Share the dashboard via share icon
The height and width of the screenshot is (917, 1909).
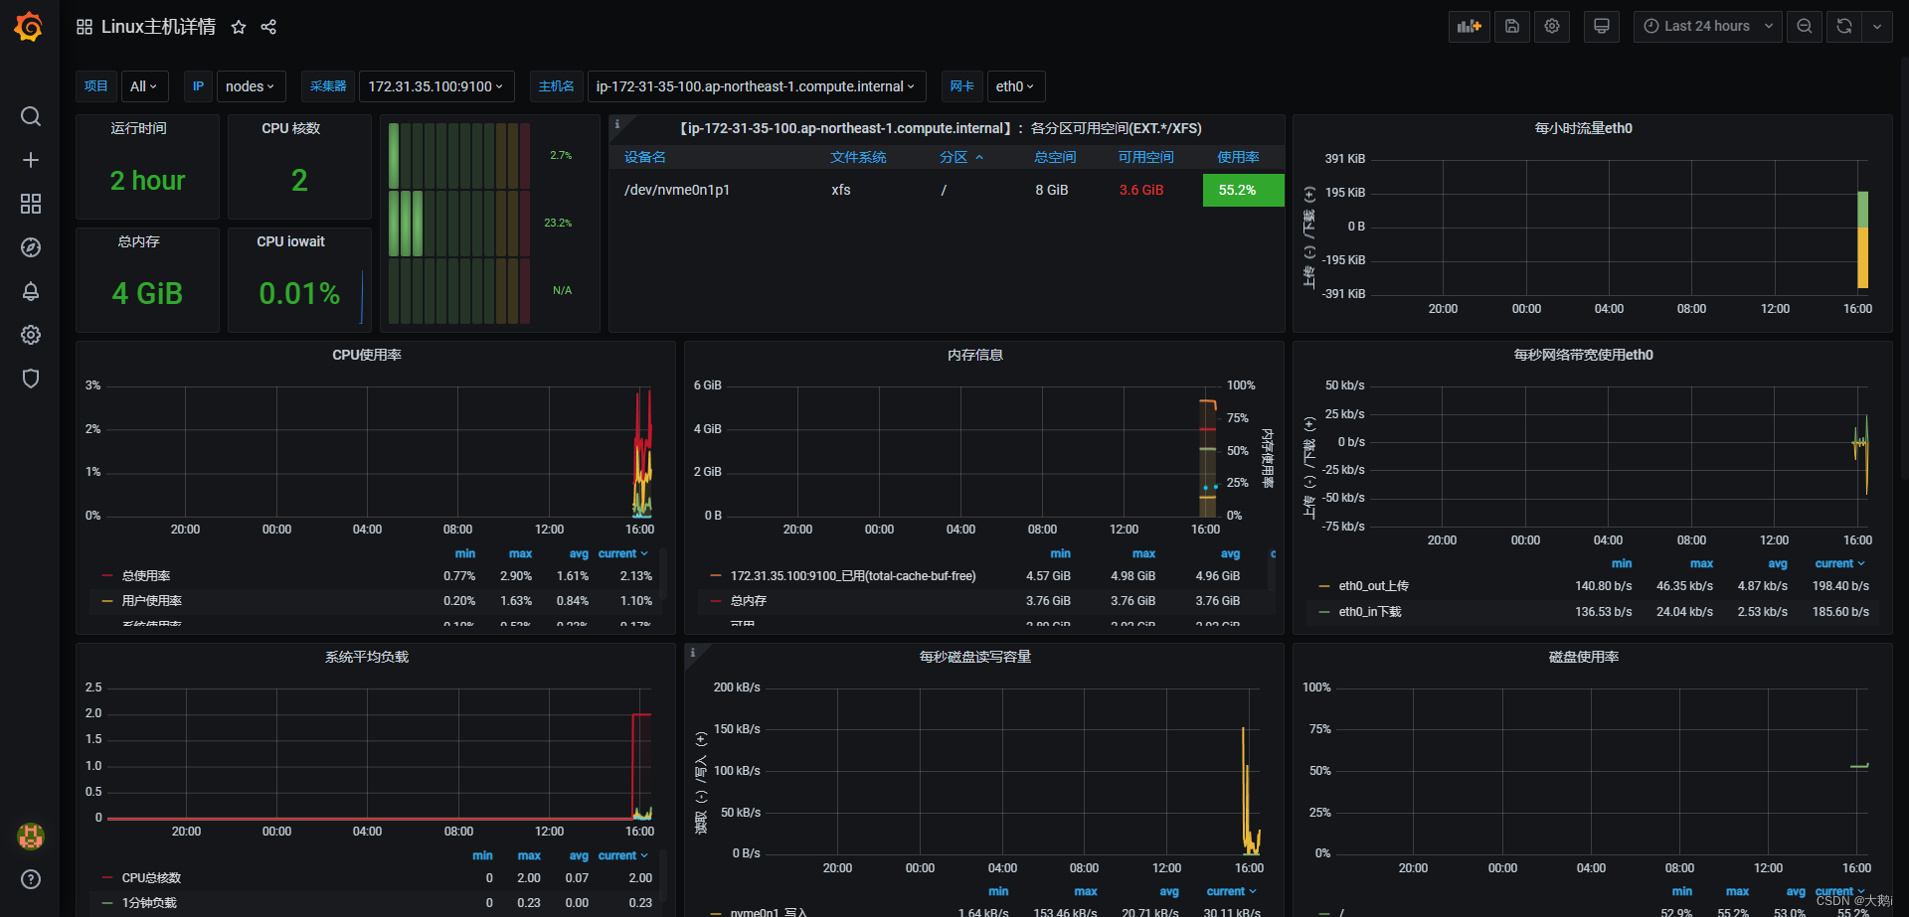(x=268, y=27)
